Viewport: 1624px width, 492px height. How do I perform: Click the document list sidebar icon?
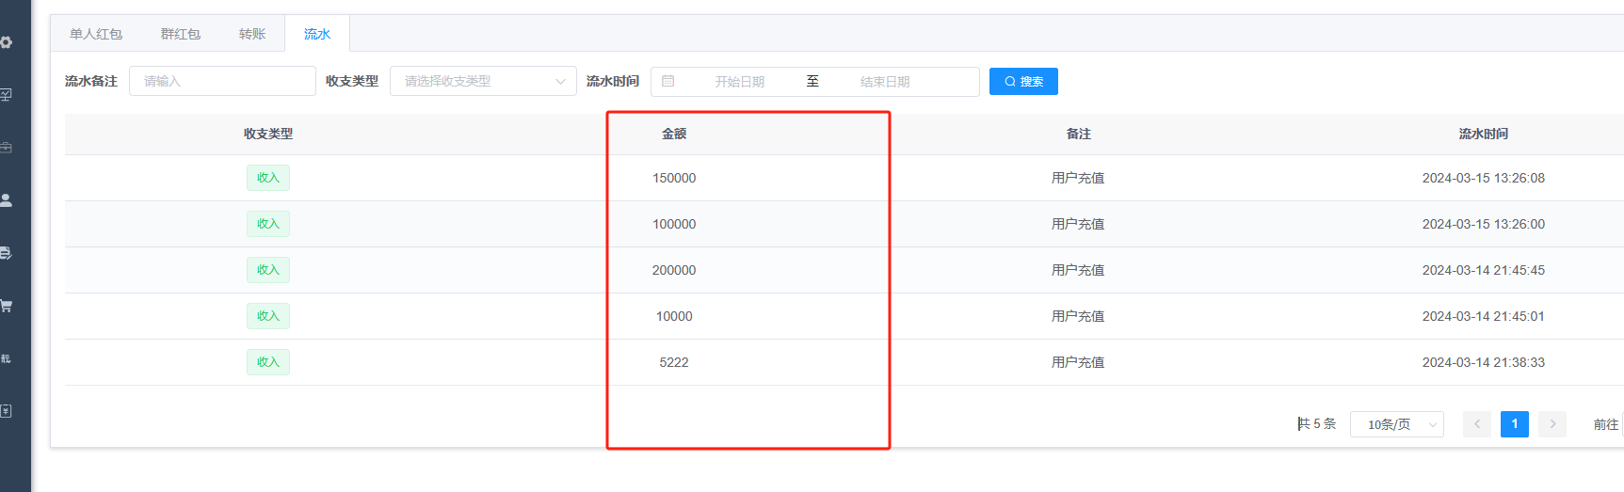point(7,253)
